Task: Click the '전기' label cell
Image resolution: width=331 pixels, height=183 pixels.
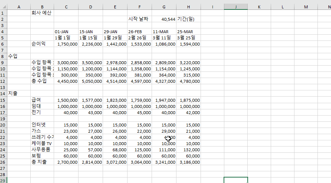Action: [x=42, y=112]
